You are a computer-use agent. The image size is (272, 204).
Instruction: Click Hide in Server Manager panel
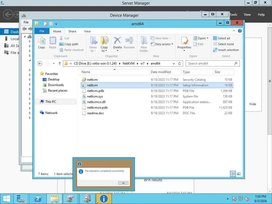click(253, 104)
